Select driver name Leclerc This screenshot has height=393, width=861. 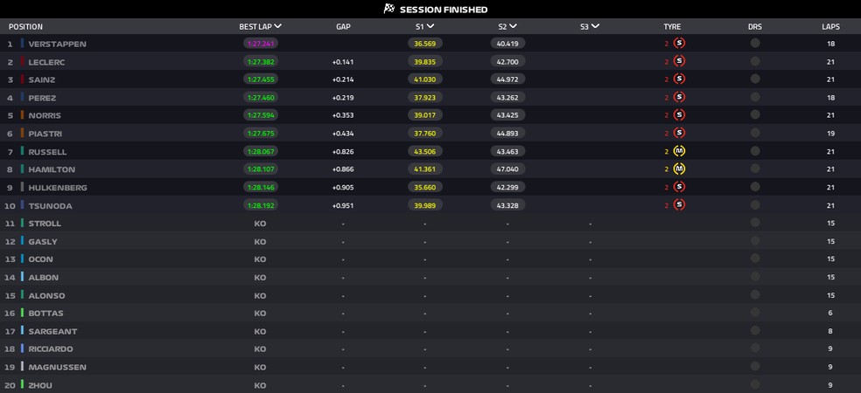click(x=46, y=62)
